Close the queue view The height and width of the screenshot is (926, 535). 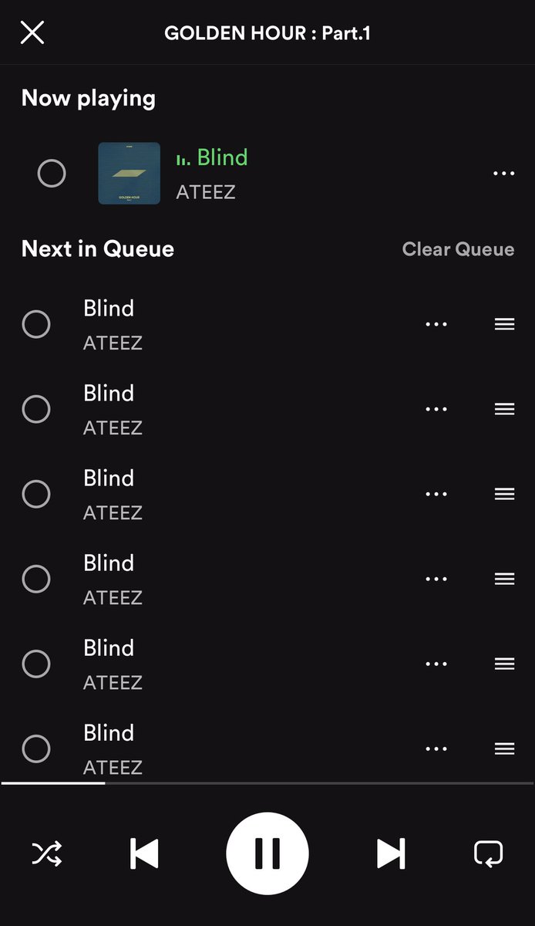32,33
